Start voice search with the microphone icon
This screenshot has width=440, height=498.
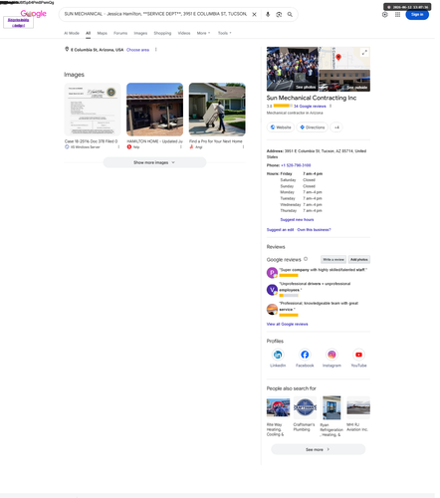(268, 14)
